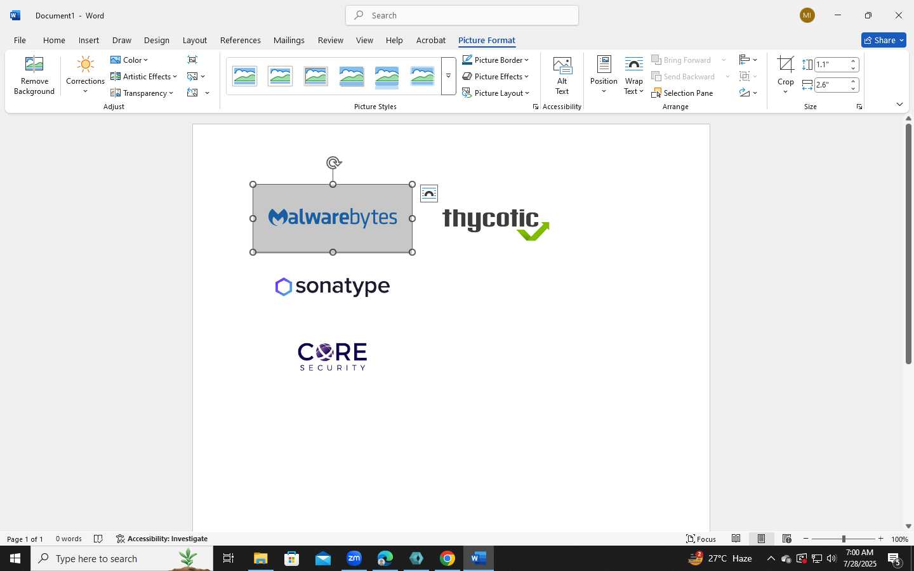This screenshot has width=914, height=571.
Task: Collapse the ribbon with the chevron
Action: coord(899,104)
